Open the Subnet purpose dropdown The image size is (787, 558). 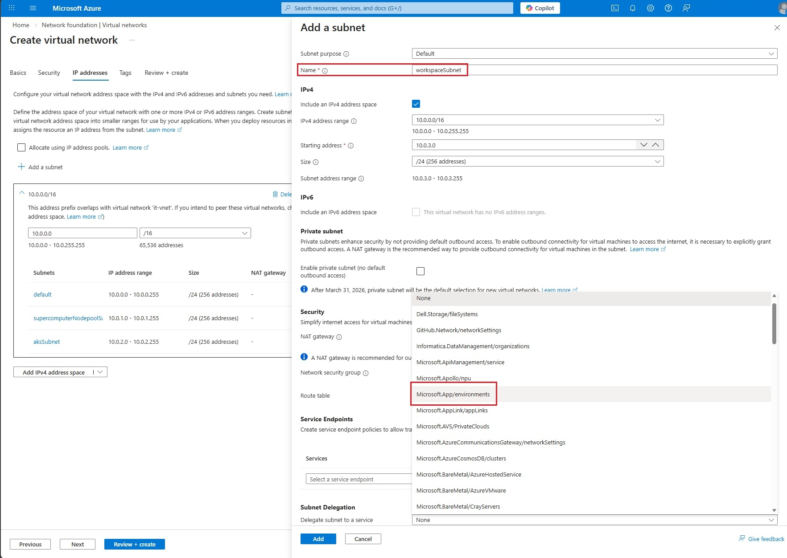coord(594,53)
